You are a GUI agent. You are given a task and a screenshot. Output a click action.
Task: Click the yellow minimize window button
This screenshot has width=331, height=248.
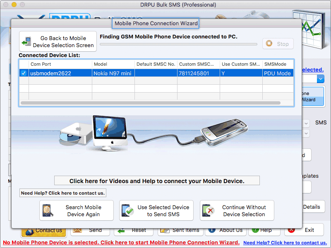(14, 5)
